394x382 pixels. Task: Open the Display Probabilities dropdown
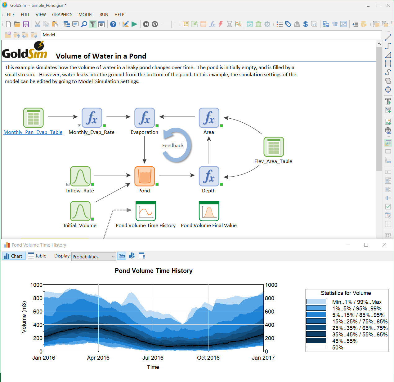coord(94,257)
